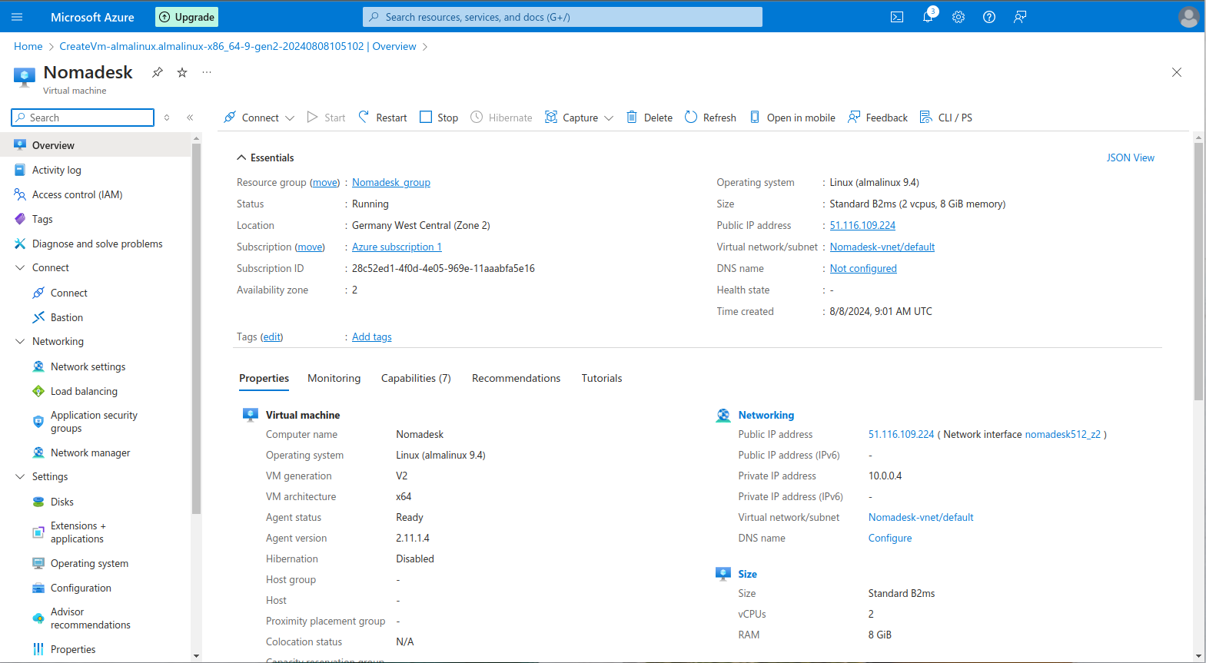Collapse the Essentials section
This screenshot has width=1206, height=663.
265,157
